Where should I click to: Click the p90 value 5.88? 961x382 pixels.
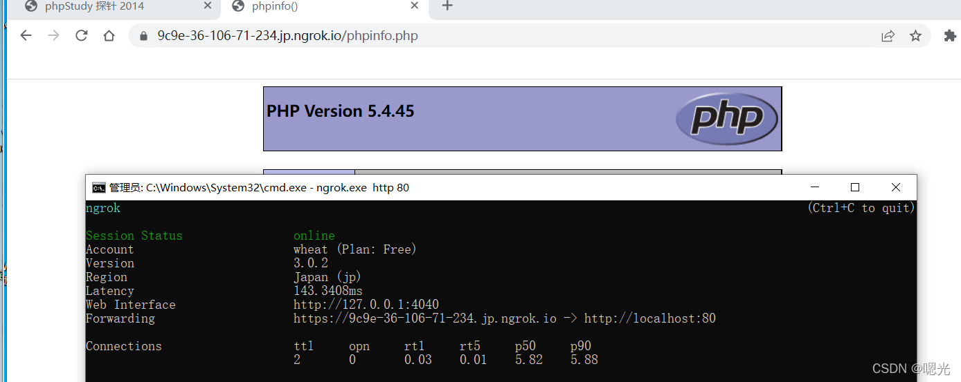(584, 360)
